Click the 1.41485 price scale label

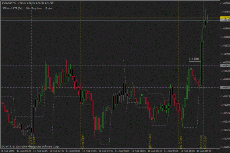[x=226, y=79]
